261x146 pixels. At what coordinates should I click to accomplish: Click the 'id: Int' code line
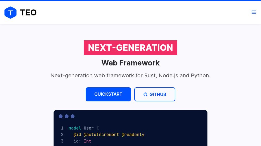[x=82, y=141]
